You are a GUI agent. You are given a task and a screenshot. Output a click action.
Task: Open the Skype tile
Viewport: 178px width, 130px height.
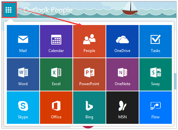click(x=23, y=108)
